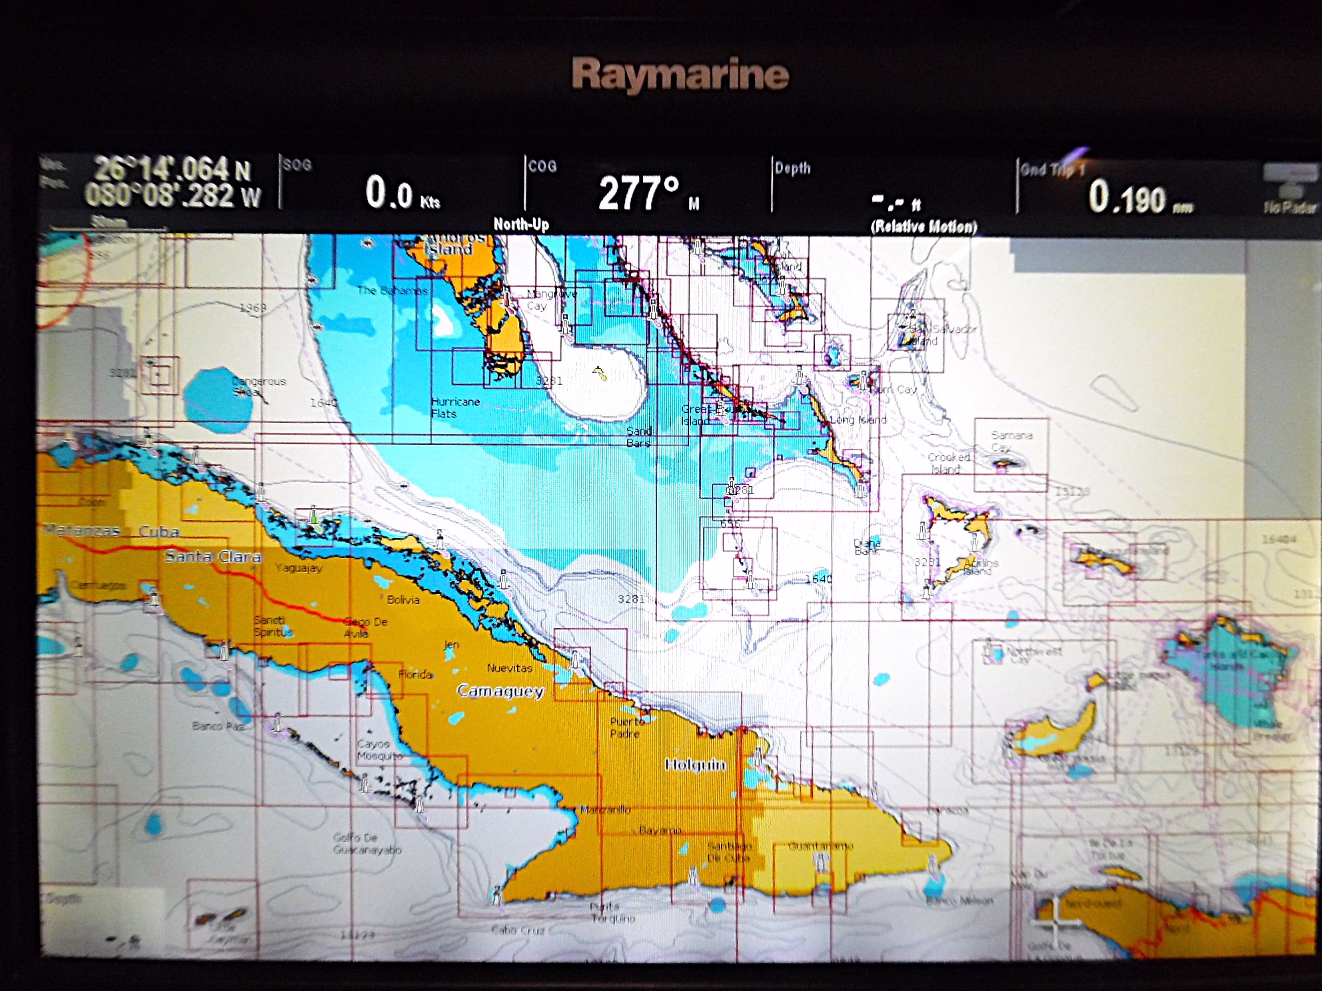Select the Camaguey city label

500,691
